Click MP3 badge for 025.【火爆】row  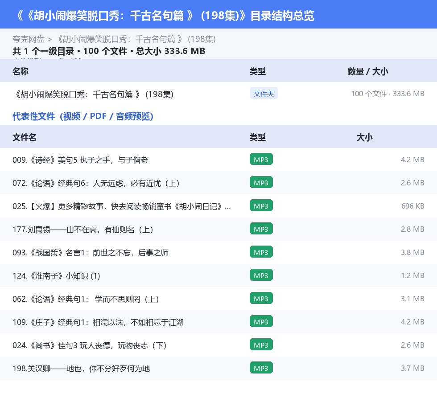point(261,205)
